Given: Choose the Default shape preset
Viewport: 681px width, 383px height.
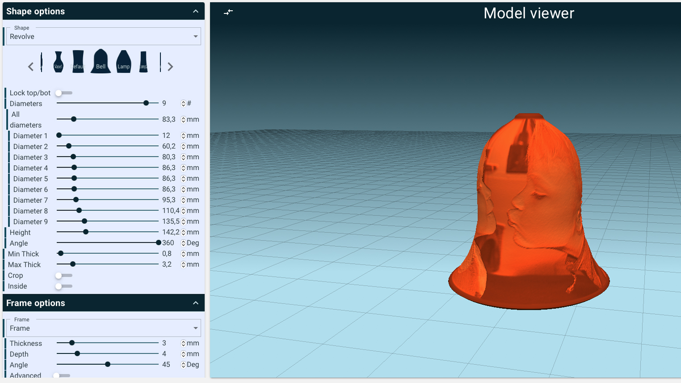Looking at the screenshot, I should [78, 62].
